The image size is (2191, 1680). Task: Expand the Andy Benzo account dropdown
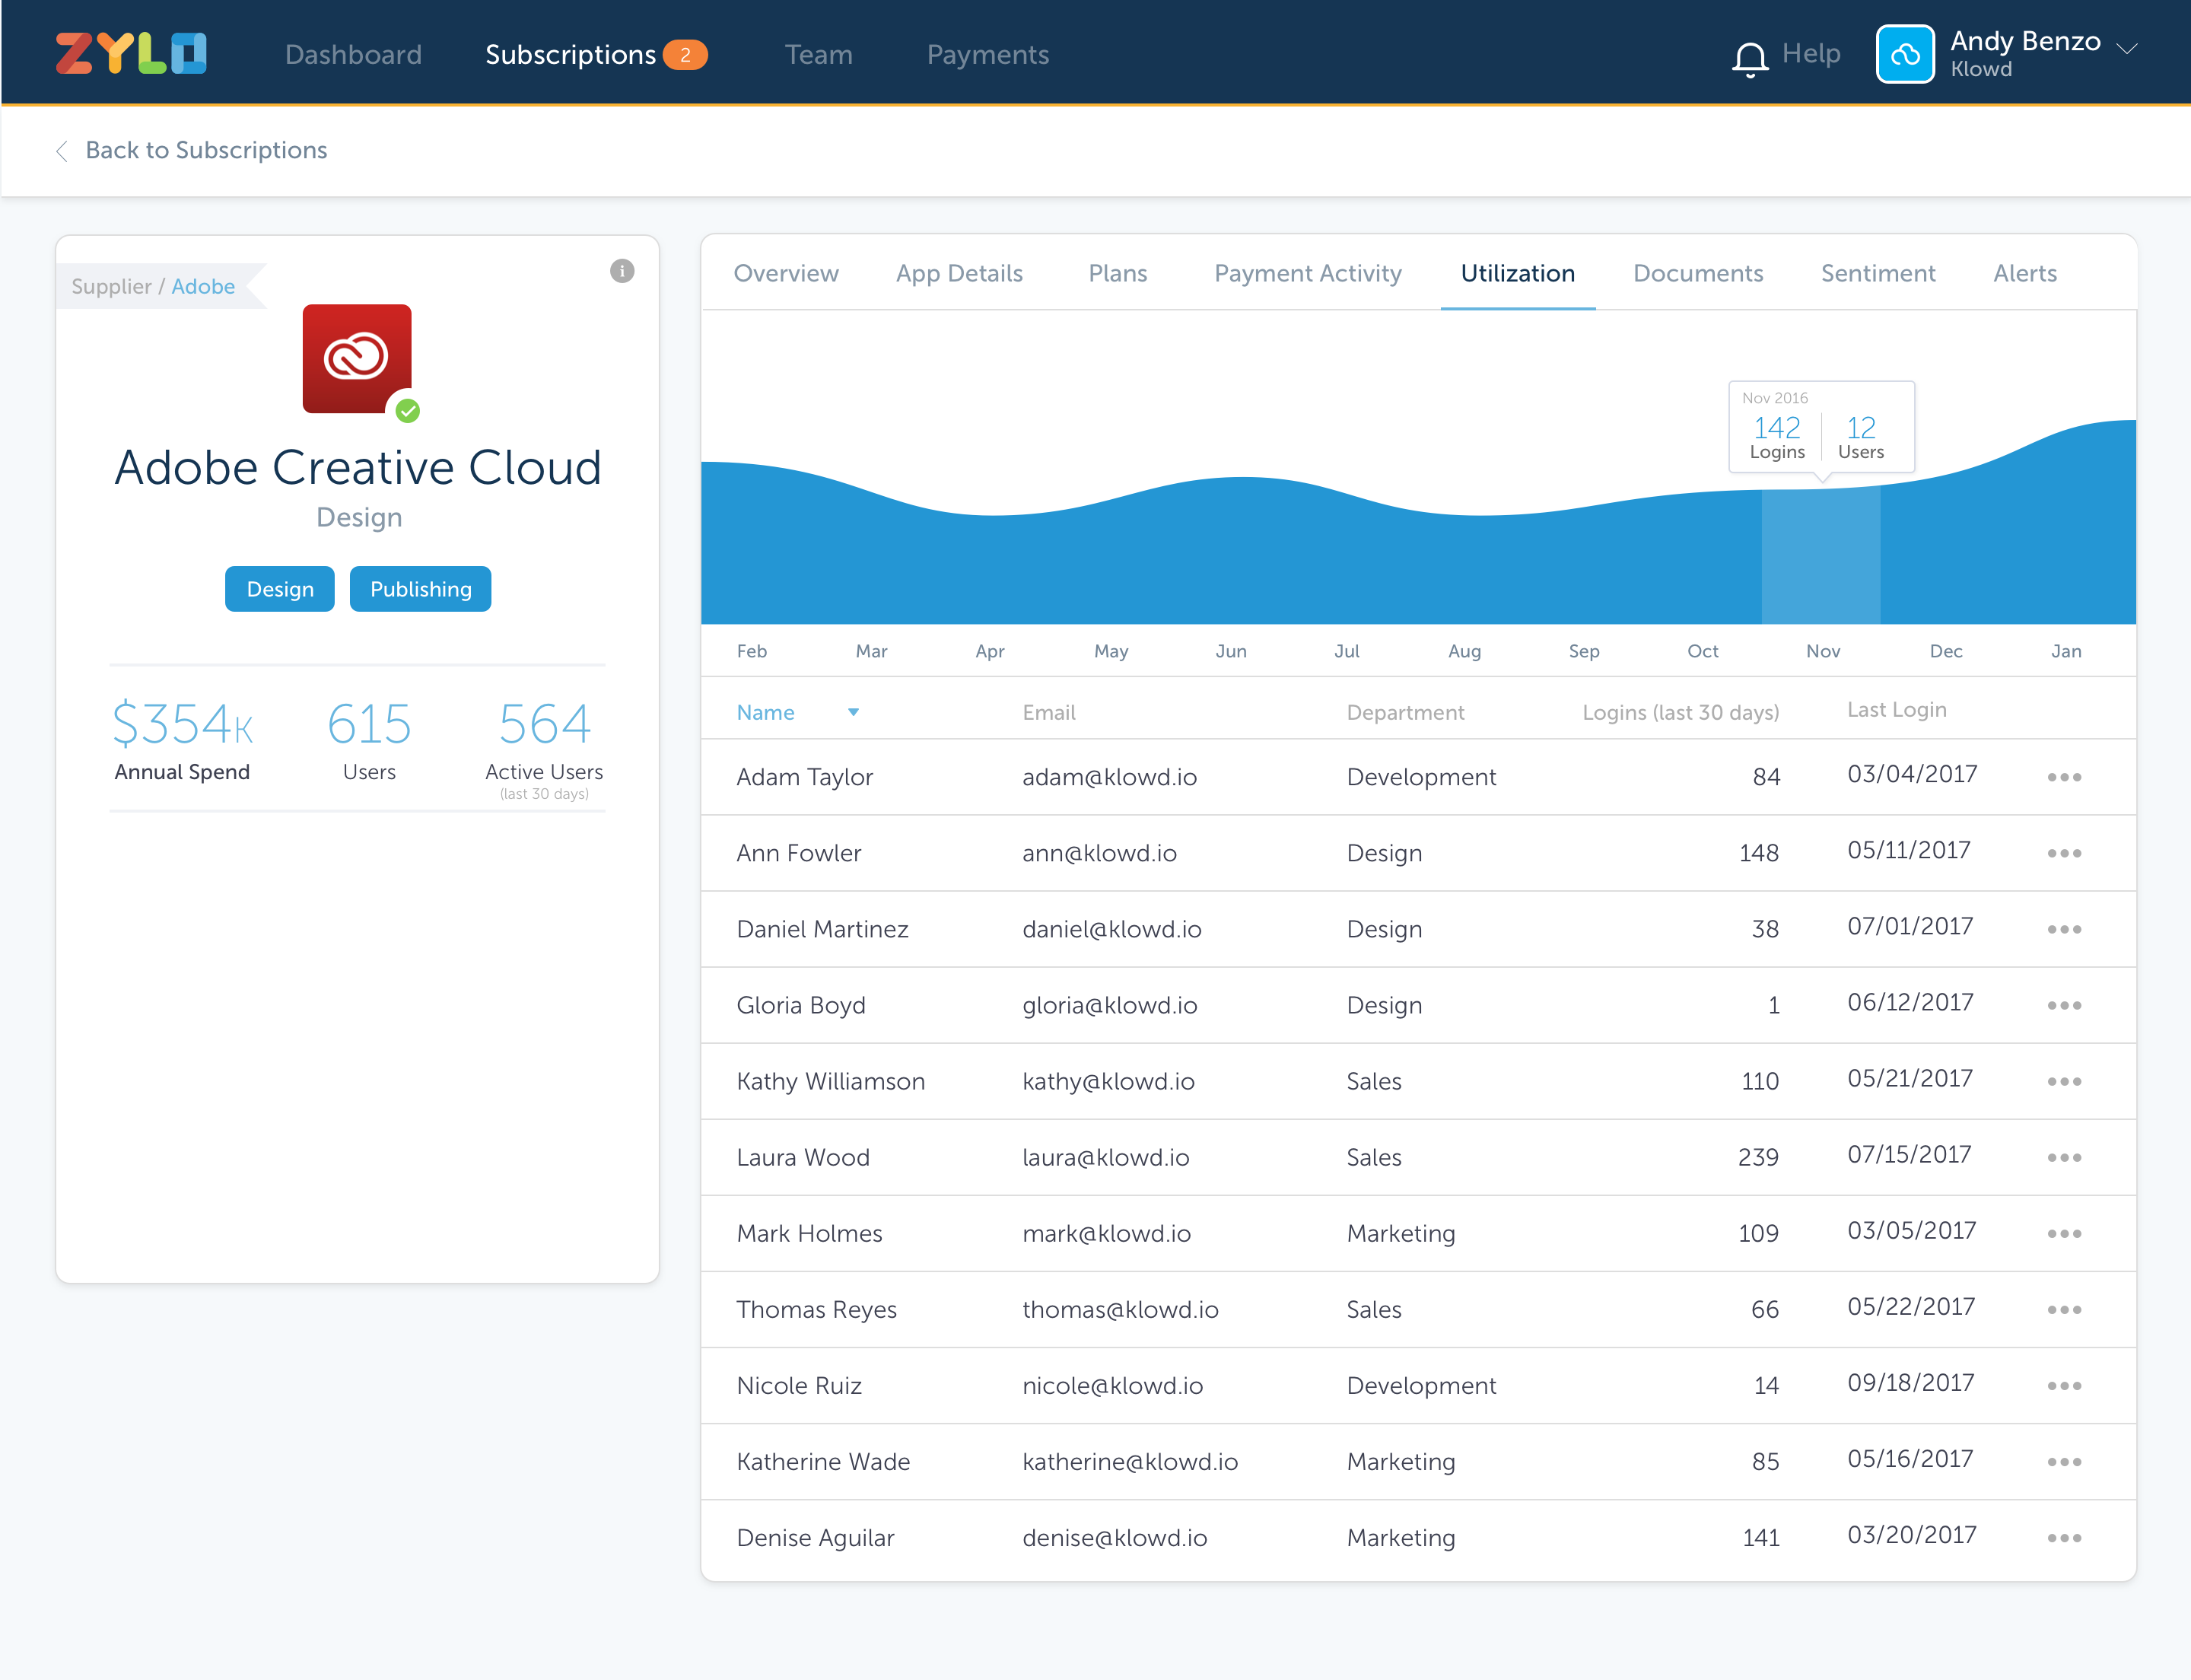coord(2128,49)
